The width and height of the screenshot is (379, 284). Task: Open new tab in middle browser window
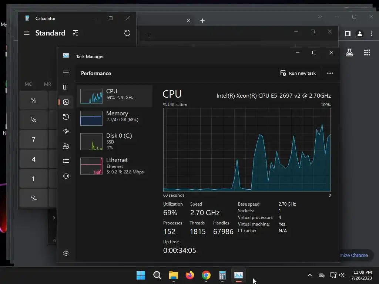(x=149, y=35)
